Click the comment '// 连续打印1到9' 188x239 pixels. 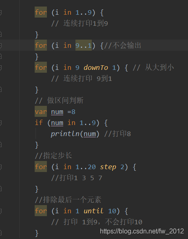[x=80, y=23]
